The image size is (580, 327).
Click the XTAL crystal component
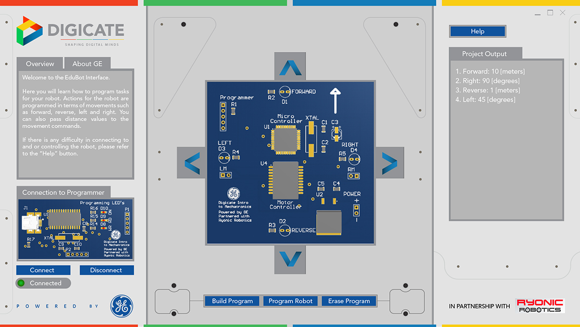pyautogui.click(x=311, y=139)
